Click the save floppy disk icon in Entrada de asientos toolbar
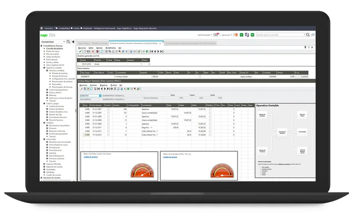 coord(88,51)
